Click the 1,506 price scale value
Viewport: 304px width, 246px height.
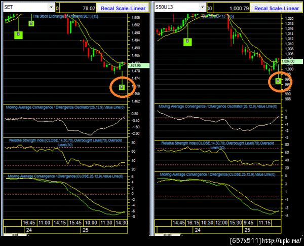(x=136, y=18)
